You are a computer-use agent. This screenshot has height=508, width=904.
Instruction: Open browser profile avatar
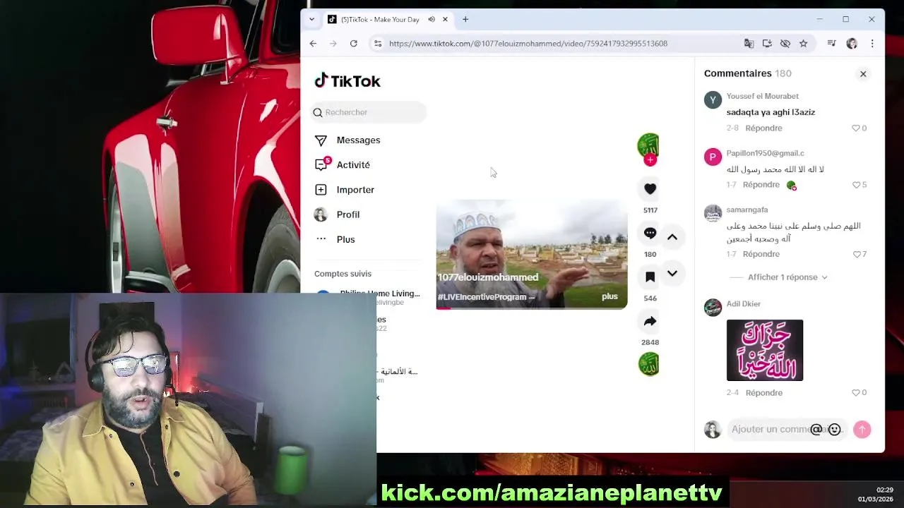(852, 44)
